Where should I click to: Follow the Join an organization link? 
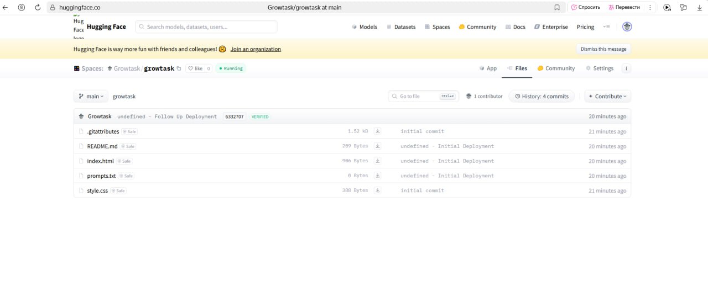coord(256,49)
